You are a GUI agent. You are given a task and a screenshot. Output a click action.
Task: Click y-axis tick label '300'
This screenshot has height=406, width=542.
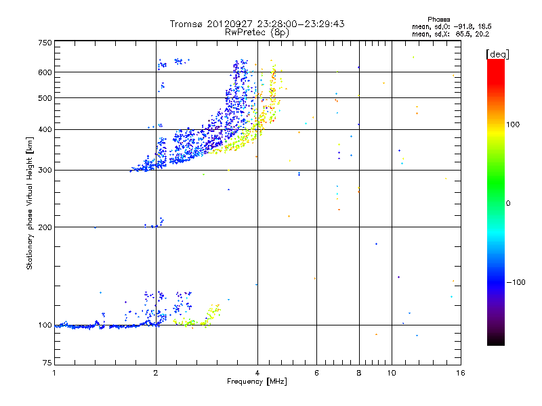tap(45, 171)
